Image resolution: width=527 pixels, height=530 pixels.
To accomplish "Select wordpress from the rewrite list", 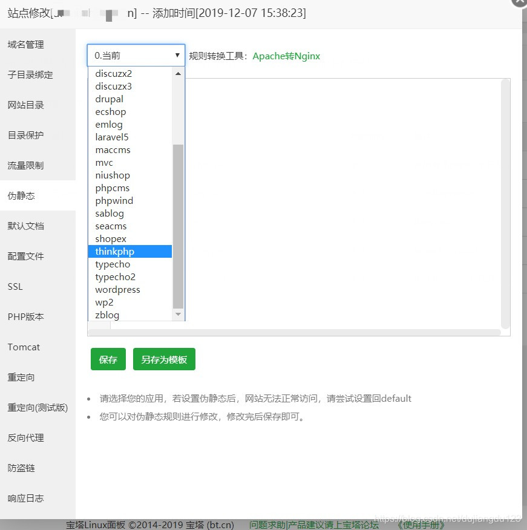I will [x=117, y=289].
